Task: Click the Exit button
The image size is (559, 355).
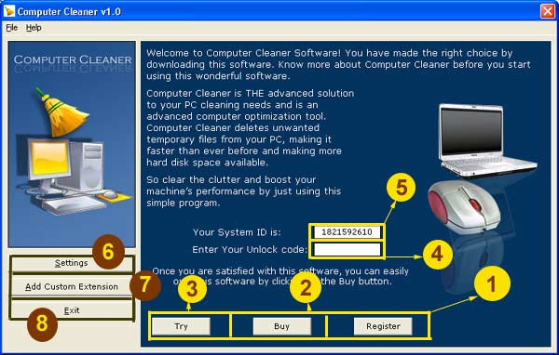Action: click(72, 310)
